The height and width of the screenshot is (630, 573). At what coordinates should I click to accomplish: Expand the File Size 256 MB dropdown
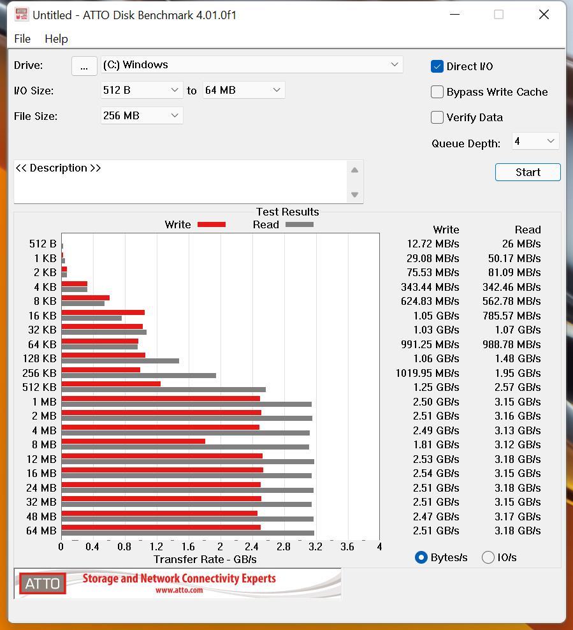(x=141, y=115)
